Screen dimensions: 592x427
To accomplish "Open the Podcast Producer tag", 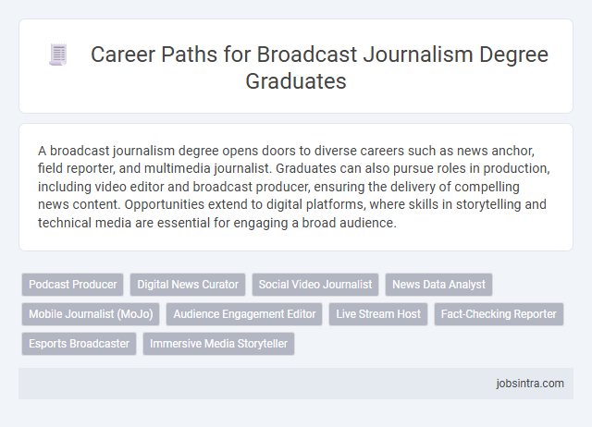I will [x=73, y=285].
